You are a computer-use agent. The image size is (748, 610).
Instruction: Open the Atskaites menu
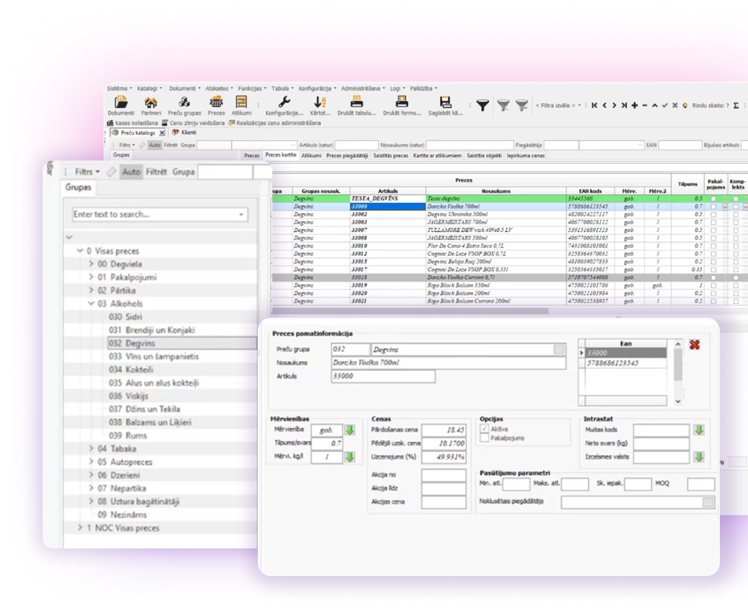pyautogui.click(x=217, y=88)
